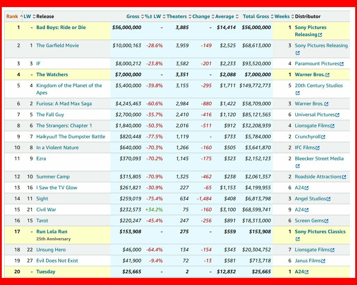
Task: Open The Fall Guy page
Action: point(50,114)
